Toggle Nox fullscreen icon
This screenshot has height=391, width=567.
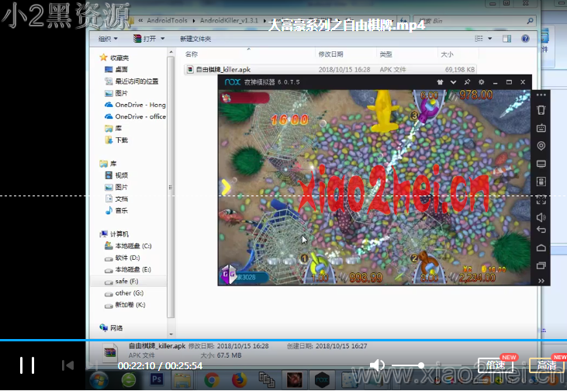point(541,199)
